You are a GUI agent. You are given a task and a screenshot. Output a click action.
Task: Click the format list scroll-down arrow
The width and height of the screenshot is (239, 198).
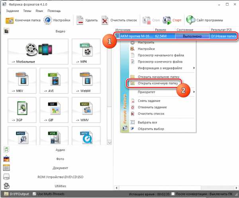pos(109,142)
